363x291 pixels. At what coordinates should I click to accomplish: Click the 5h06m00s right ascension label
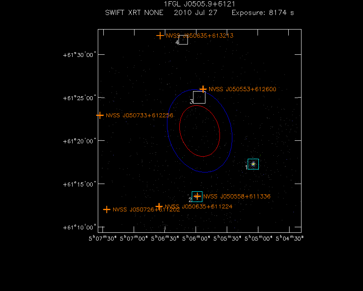point(196,238)
